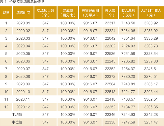Select the 平均值 row label
Viewport: 164px width, 126px height.
17,115
